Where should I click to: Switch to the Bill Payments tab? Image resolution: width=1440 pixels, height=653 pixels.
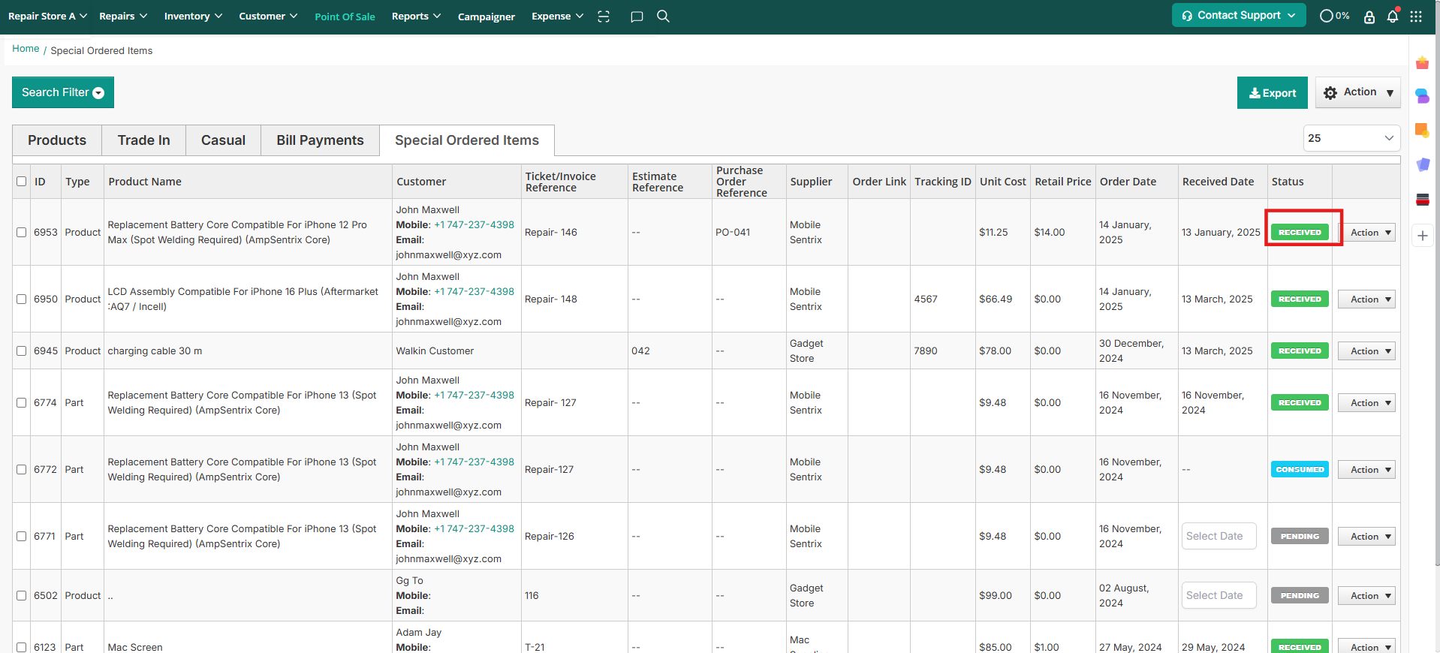(321, 140)
